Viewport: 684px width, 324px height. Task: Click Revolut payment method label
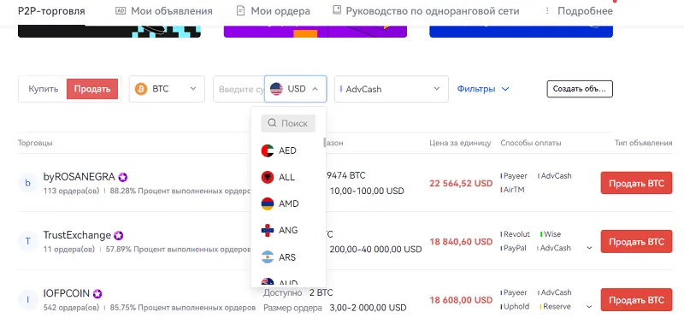(x=516, y=234)
